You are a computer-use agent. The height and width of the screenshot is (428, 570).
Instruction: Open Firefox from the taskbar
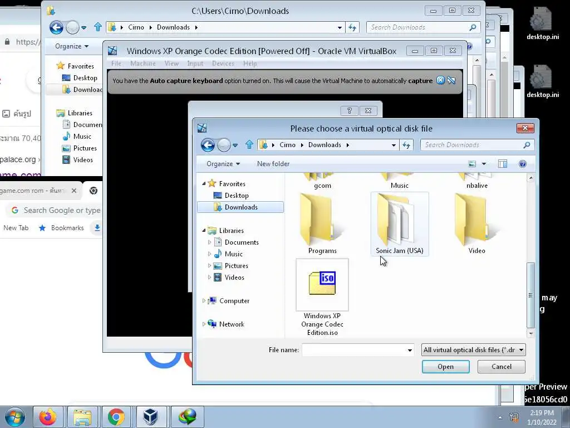pyautogui.click(x=48, y=417)
